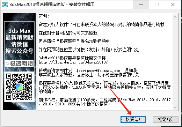Click the 接受(I) accept button
The width and height of the screenshot is (182, 127).
133,119
